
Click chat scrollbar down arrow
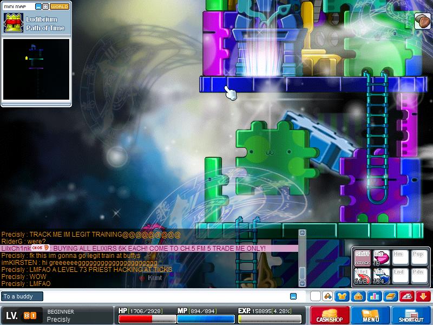click(x=303, y=283)
